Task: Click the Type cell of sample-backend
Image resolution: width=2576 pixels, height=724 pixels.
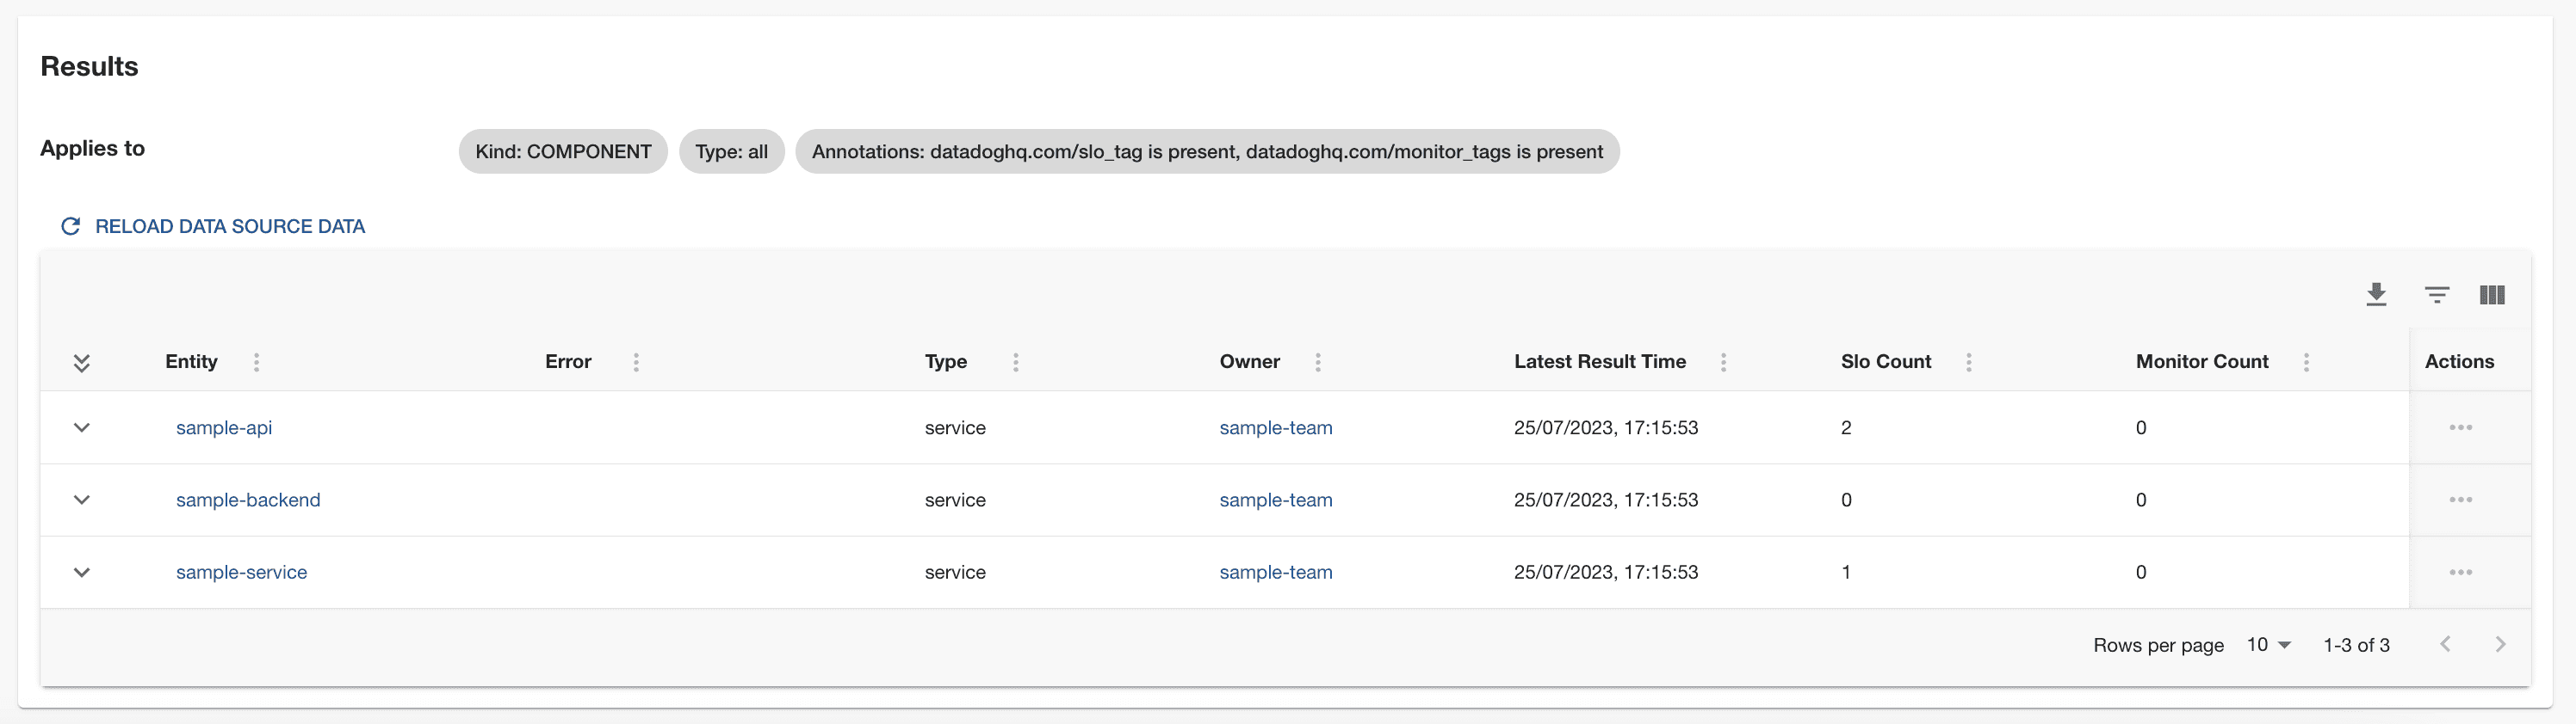Action: point(954,500)
